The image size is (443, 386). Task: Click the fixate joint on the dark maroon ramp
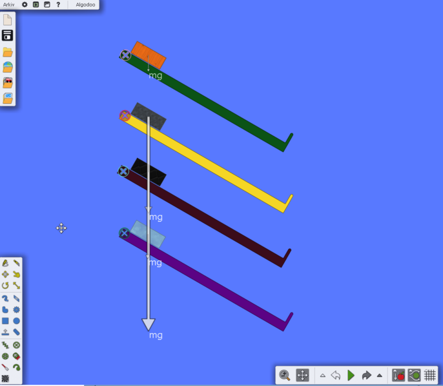tap(123, 171)
